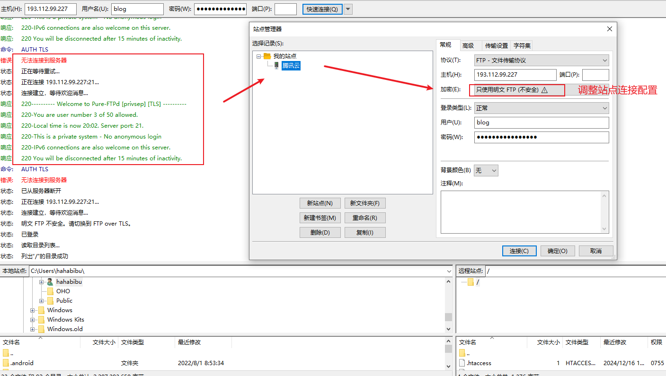Click the 连接 button
The image size is (666, 376).
coord(519,251)
